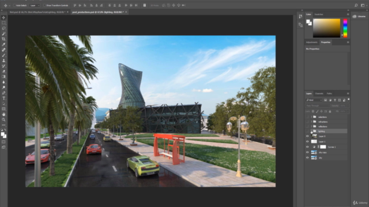Show the selections group layer
Viewport: 369px width, 207px height.
point(307,117)
